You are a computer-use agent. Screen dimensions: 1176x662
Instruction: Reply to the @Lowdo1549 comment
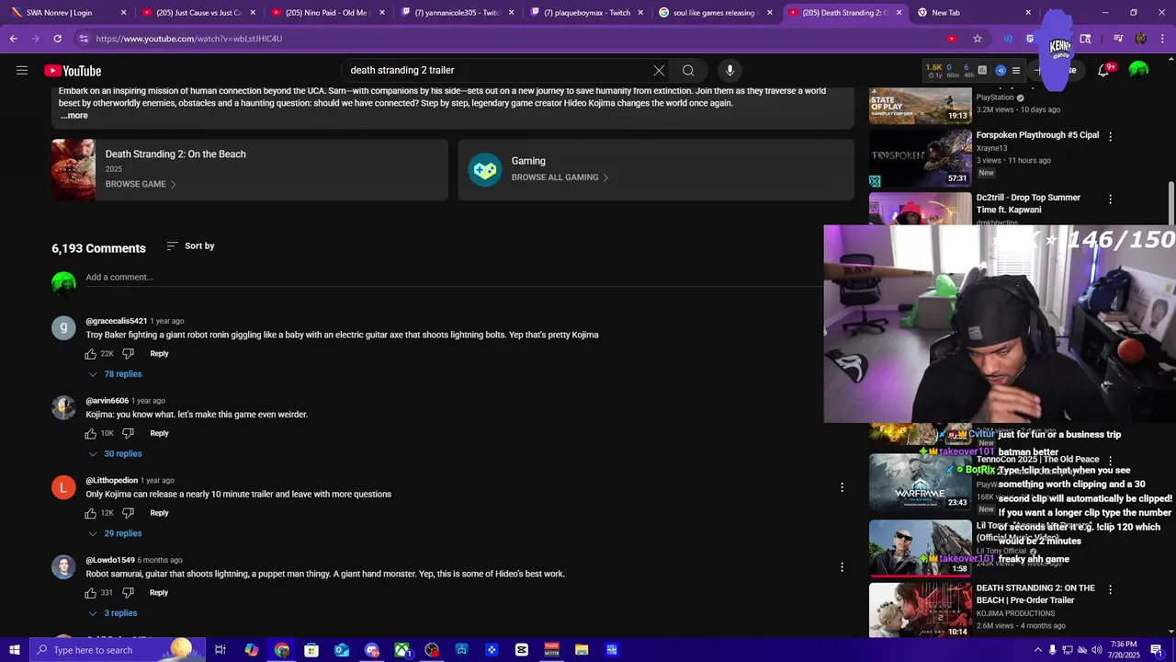[159, 593]
